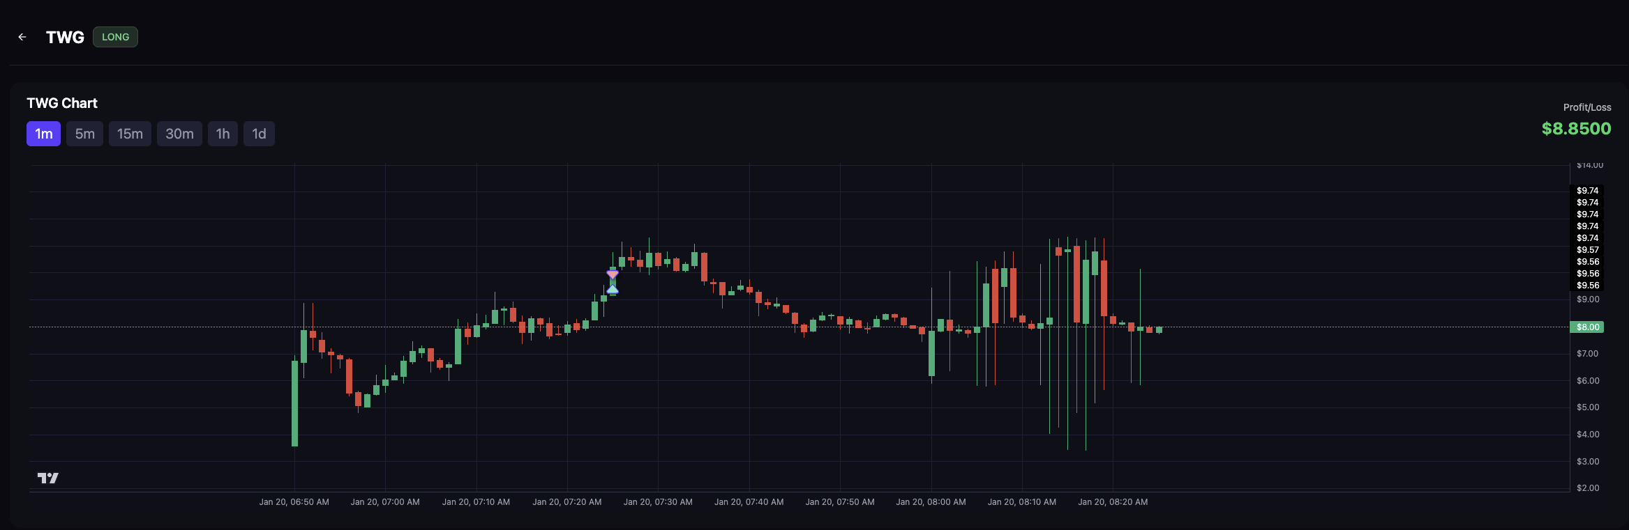Click the Jan 20, 08:00 AM time label
This screenshot has height=530, width=1629.
pyautogui.click(x=931, y=502)
